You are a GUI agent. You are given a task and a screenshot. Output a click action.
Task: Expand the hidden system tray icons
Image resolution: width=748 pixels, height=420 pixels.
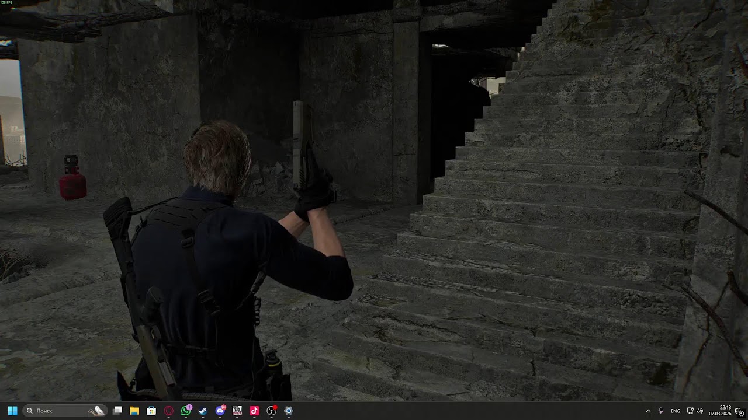[648, 411]
